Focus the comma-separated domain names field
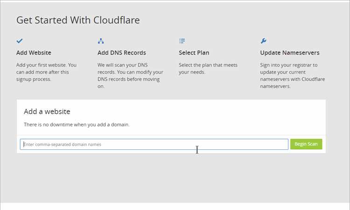 pyautogui.click(x=154, y=144)
